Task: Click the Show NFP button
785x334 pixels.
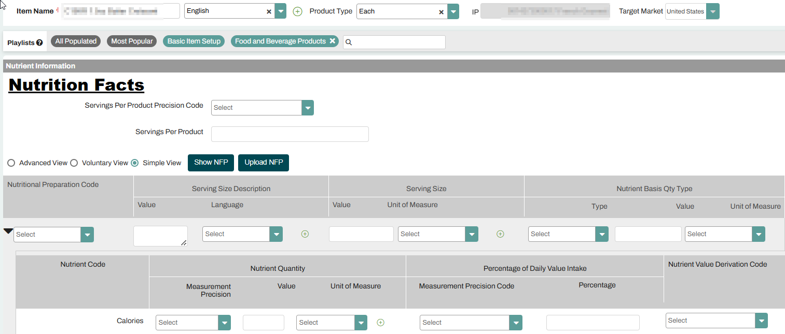Action: [211, 163]
